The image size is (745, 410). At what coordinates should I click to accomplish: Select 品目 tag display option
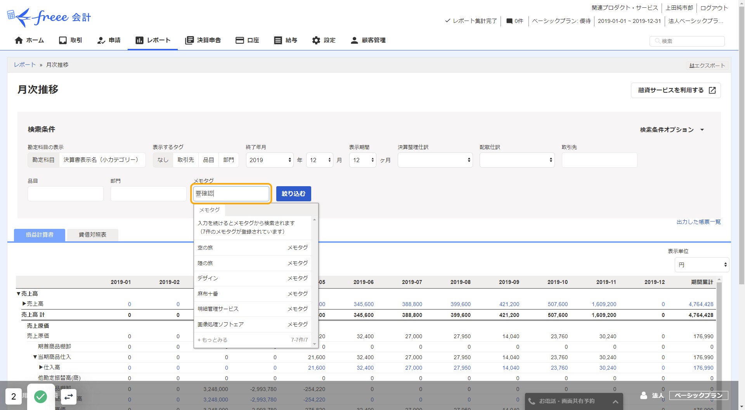(208, 160)
